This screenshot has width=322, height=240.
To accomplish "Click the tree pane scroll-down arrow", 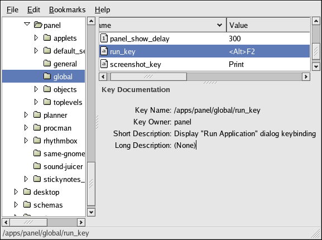I will coord(91,212).
